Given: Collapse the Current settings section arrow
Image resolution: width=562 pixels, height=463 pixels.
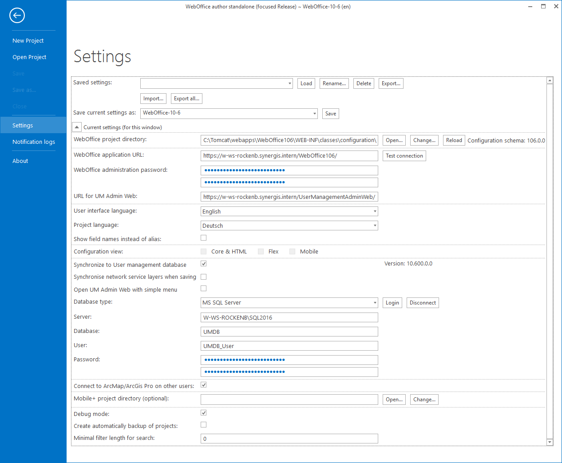Looking at the screenshot, I should (76, 127).
